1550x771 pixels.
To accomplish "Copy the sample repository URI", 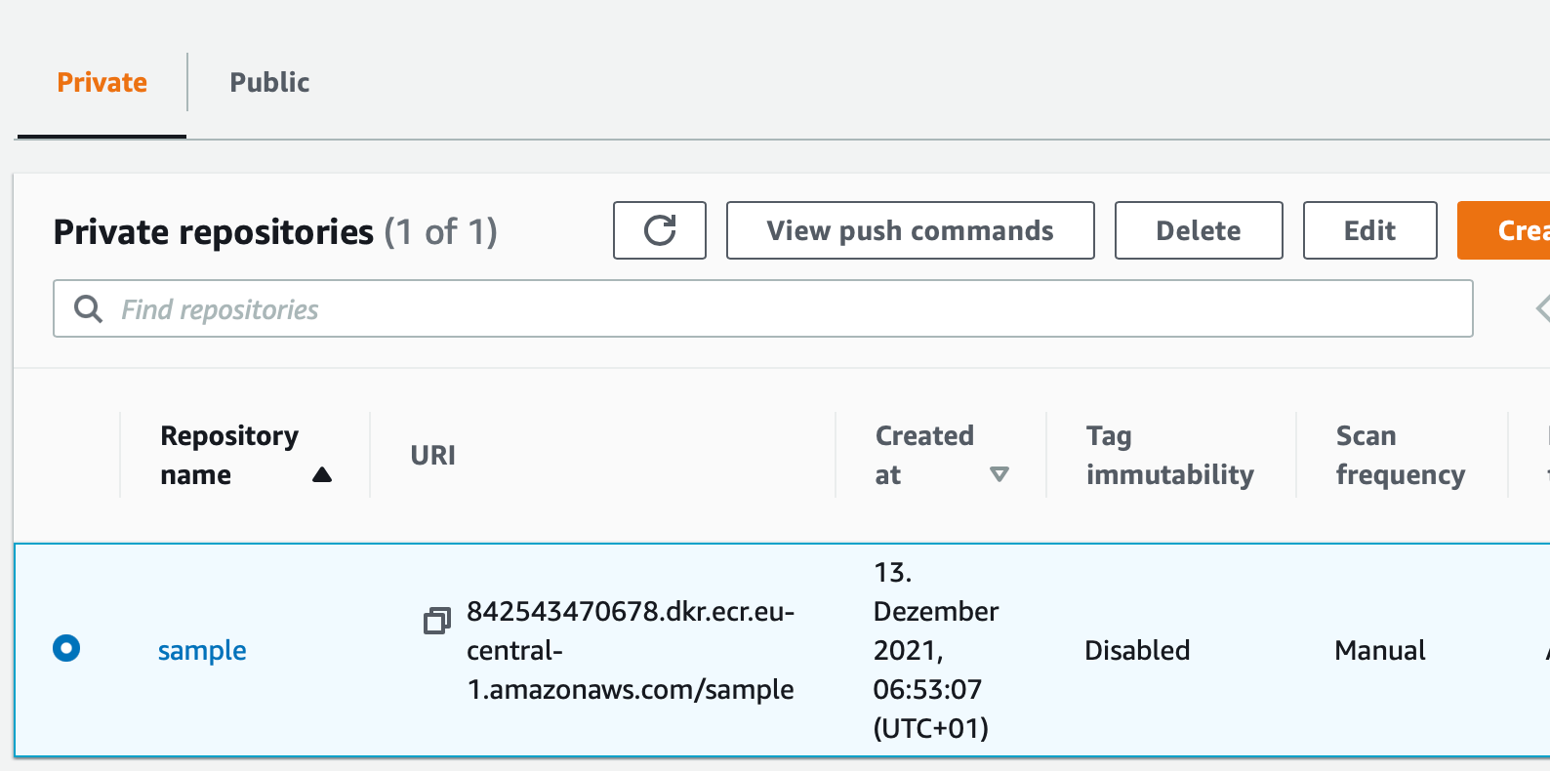I will coord(436,621).
